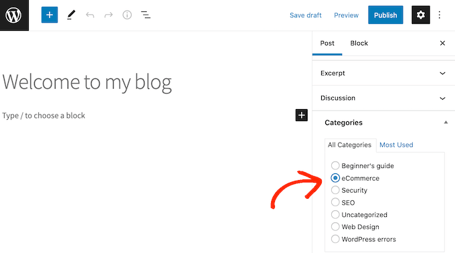The height and width of the screenshot is (253, 455).
Task: Open the block inserter plus button in toolbar
Action: click(x=50, y=15)
